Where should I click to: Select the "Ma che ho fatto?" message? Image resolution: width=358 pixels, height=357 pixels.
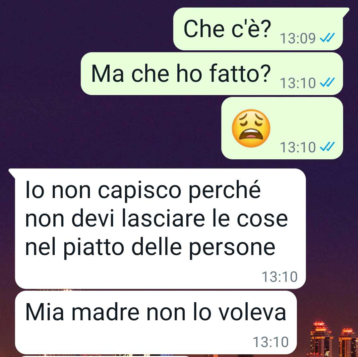click(212, 74)
